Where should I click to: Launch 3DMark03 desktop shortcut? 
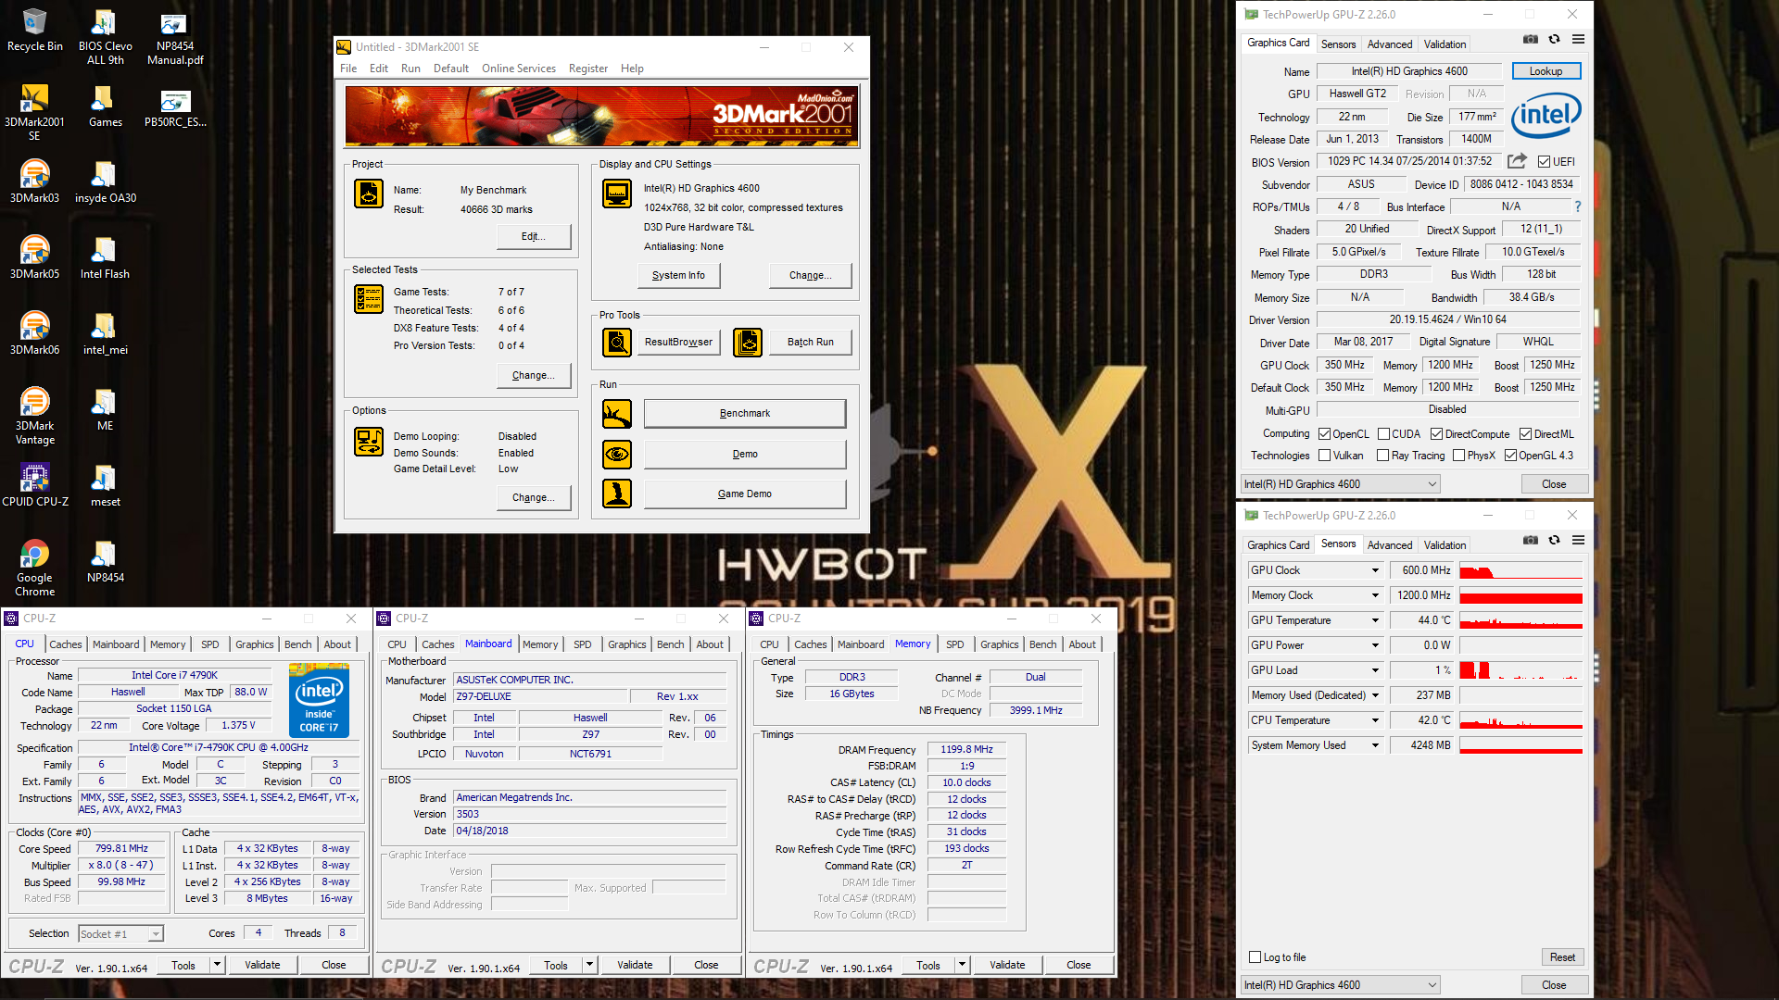(34, 181)
